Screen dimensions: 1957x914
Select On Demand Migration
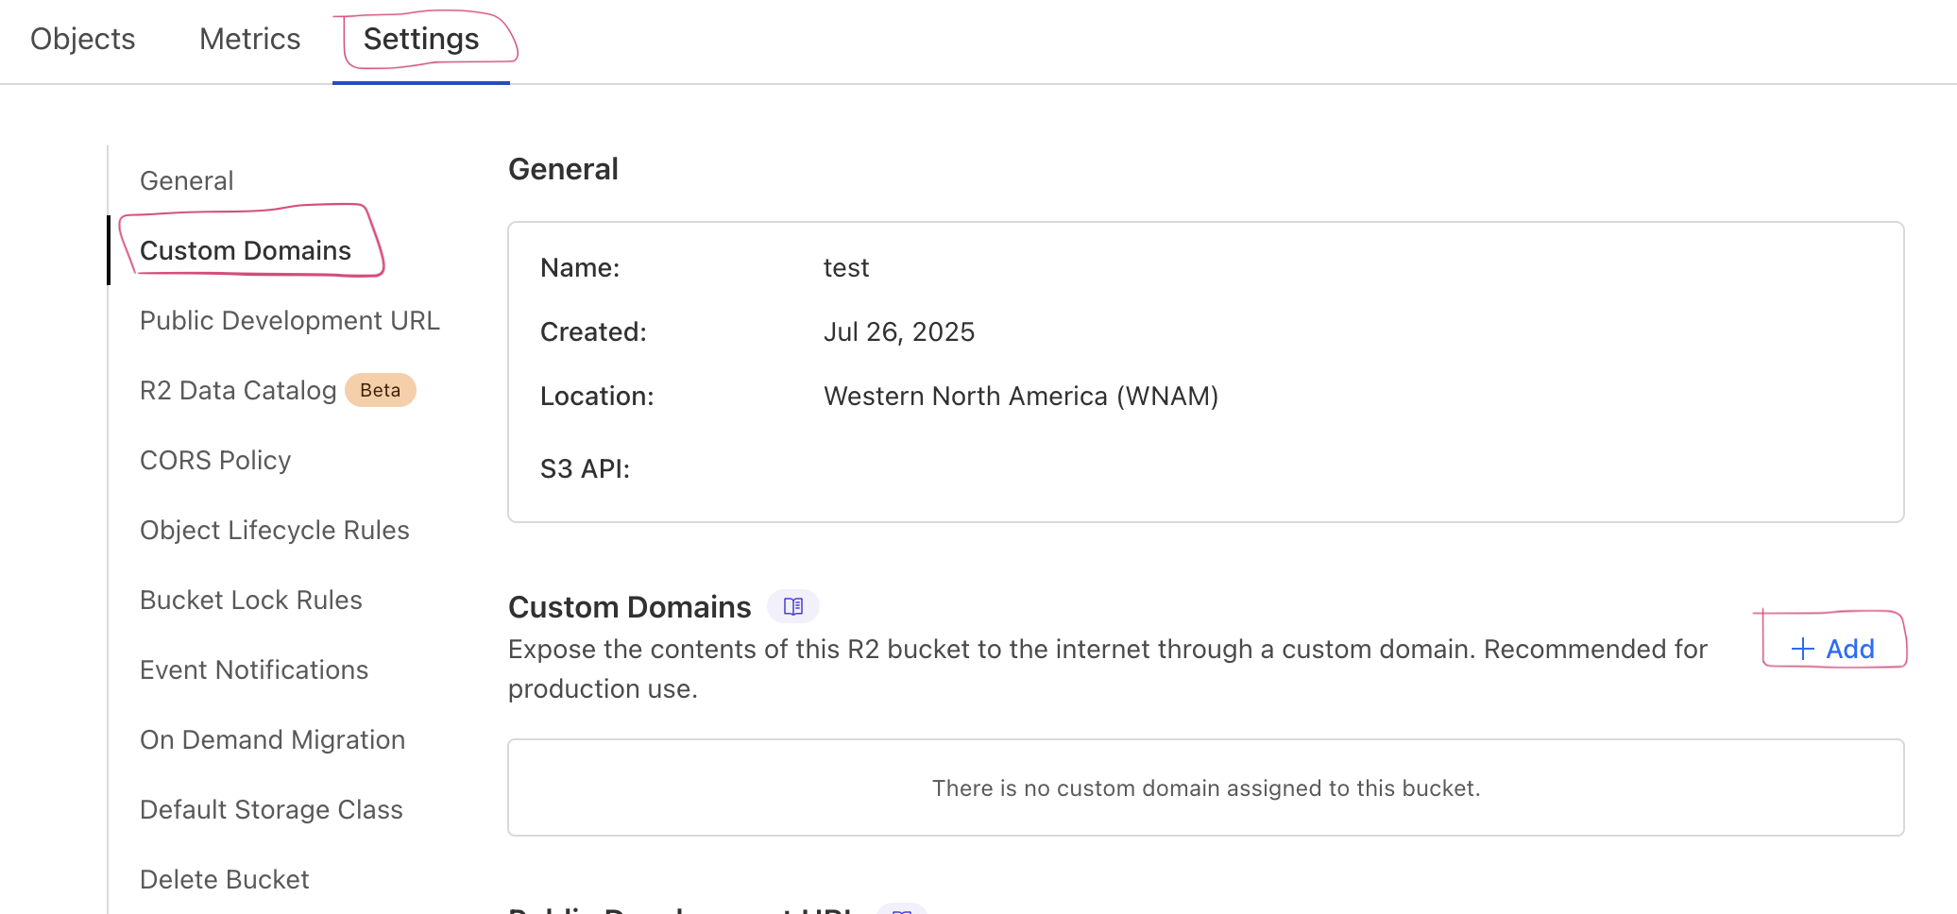click(273, 739)
